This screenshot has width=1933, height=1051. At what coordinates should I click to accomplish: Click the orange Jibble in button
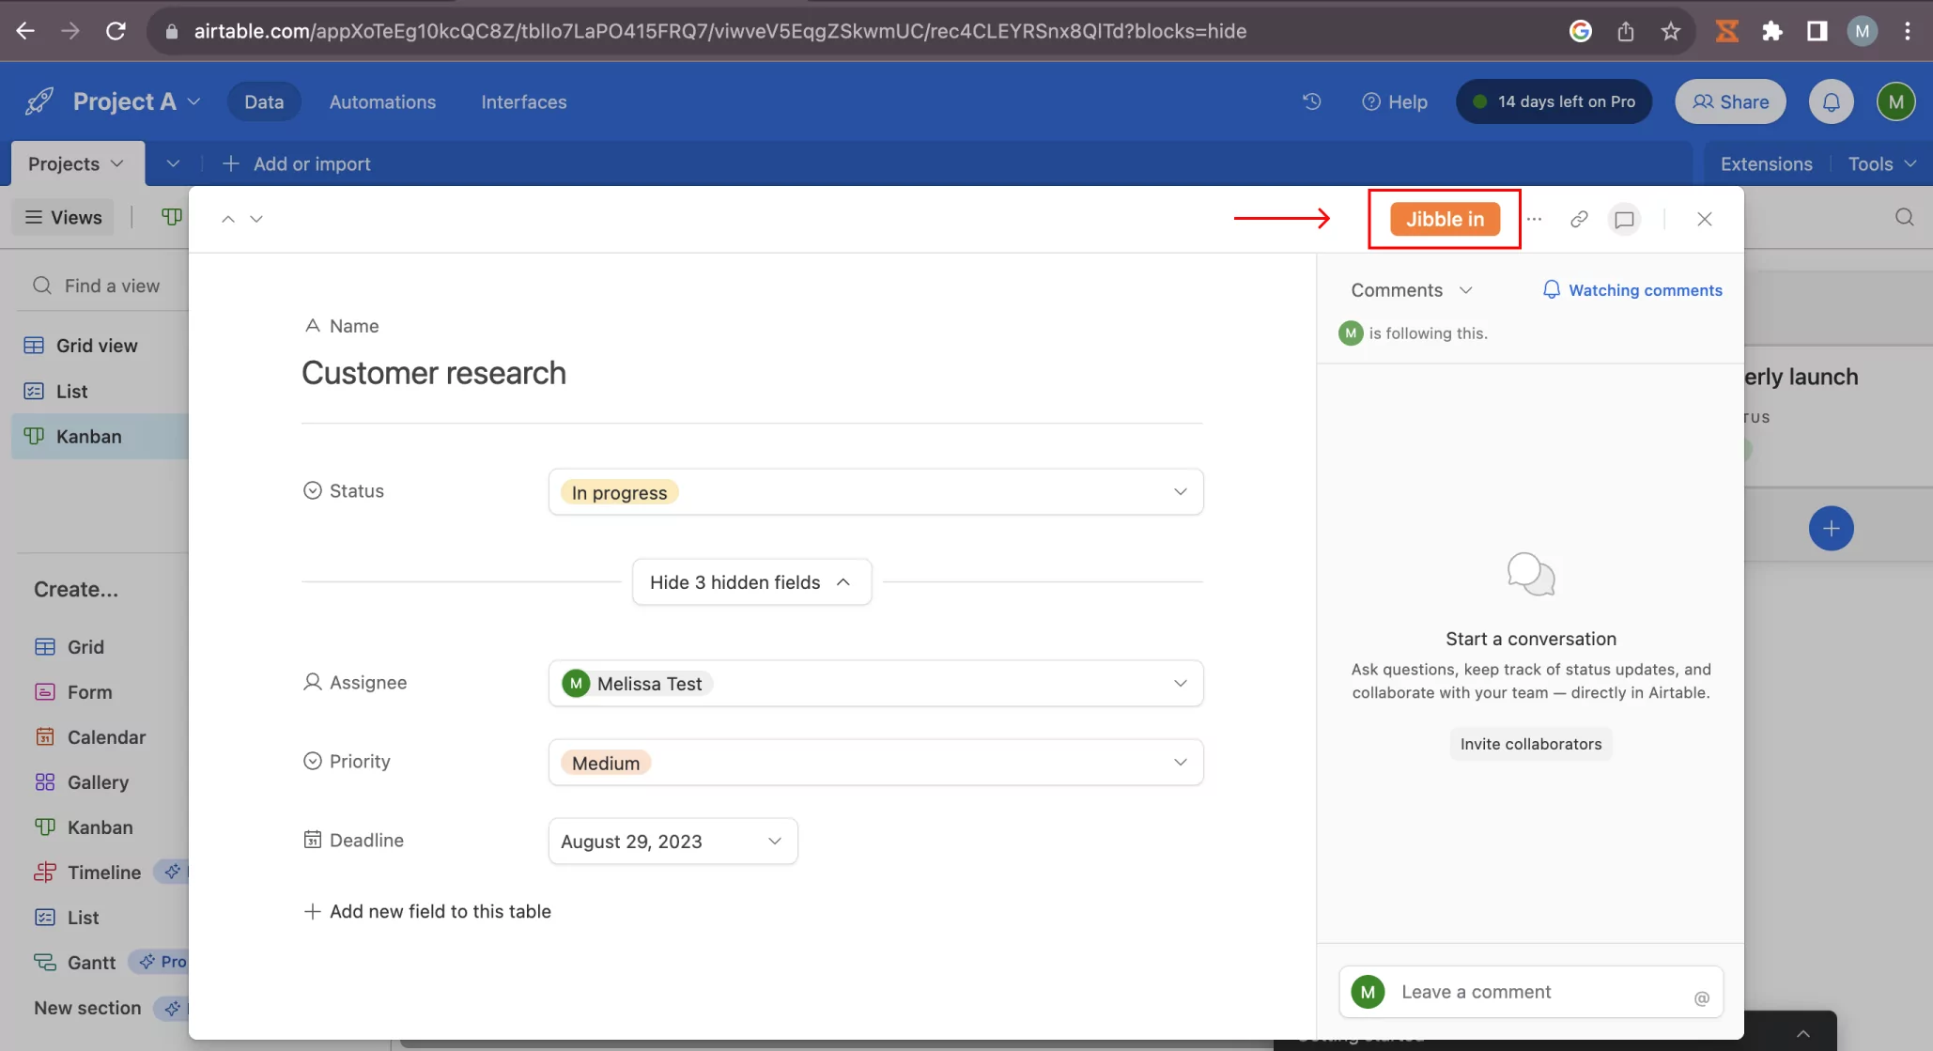[x=1445, y=219]
